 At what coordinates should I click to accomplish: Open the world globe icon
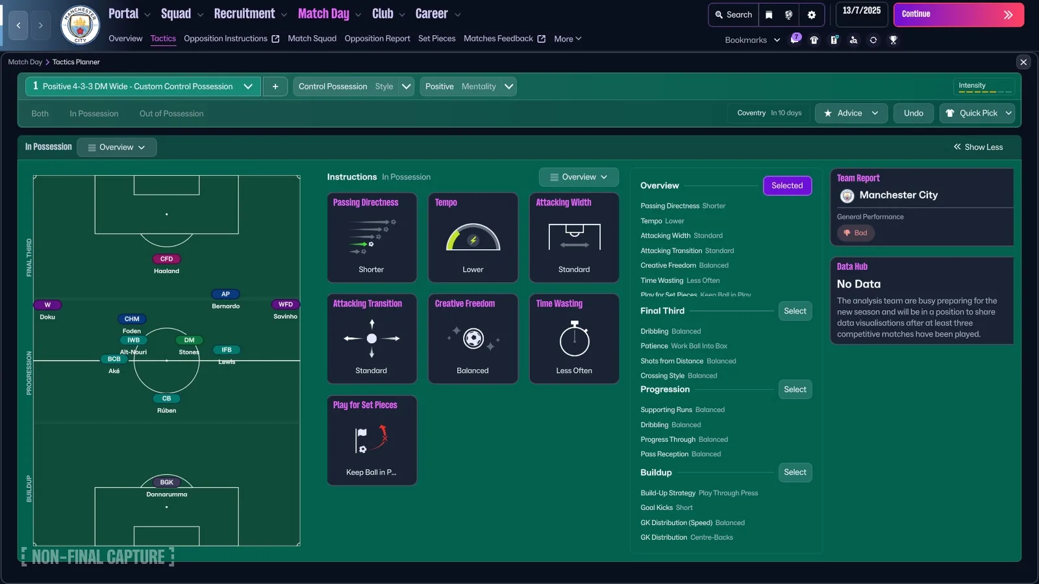pyautogui.click(x=788, y=15)
